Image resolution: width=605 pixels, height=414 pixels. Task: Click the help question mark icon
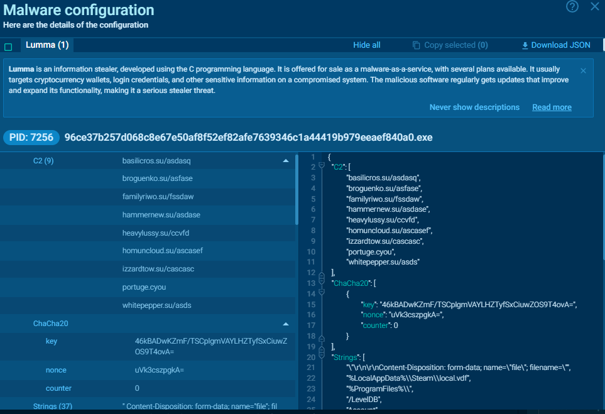[x=572, y=7]
